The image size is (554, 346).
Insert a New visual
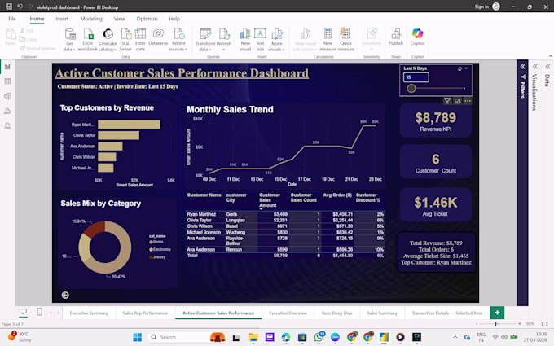click(x=245, y=40)
